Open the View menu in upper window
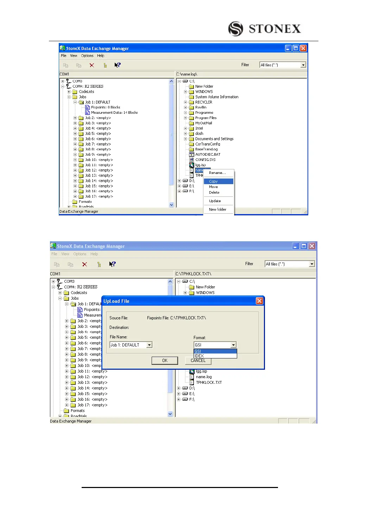This screenshot has height=519, width=367. point(74,56)
